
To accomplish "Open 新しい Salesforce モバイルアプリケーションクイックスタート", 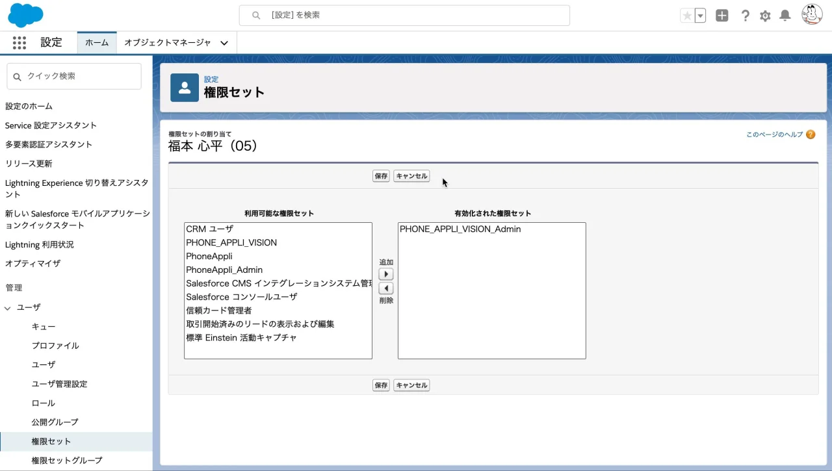I will 77,220.
